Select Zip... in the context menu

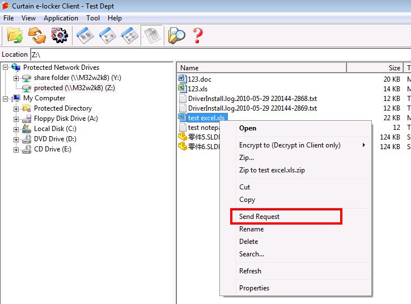pos(295,157)
